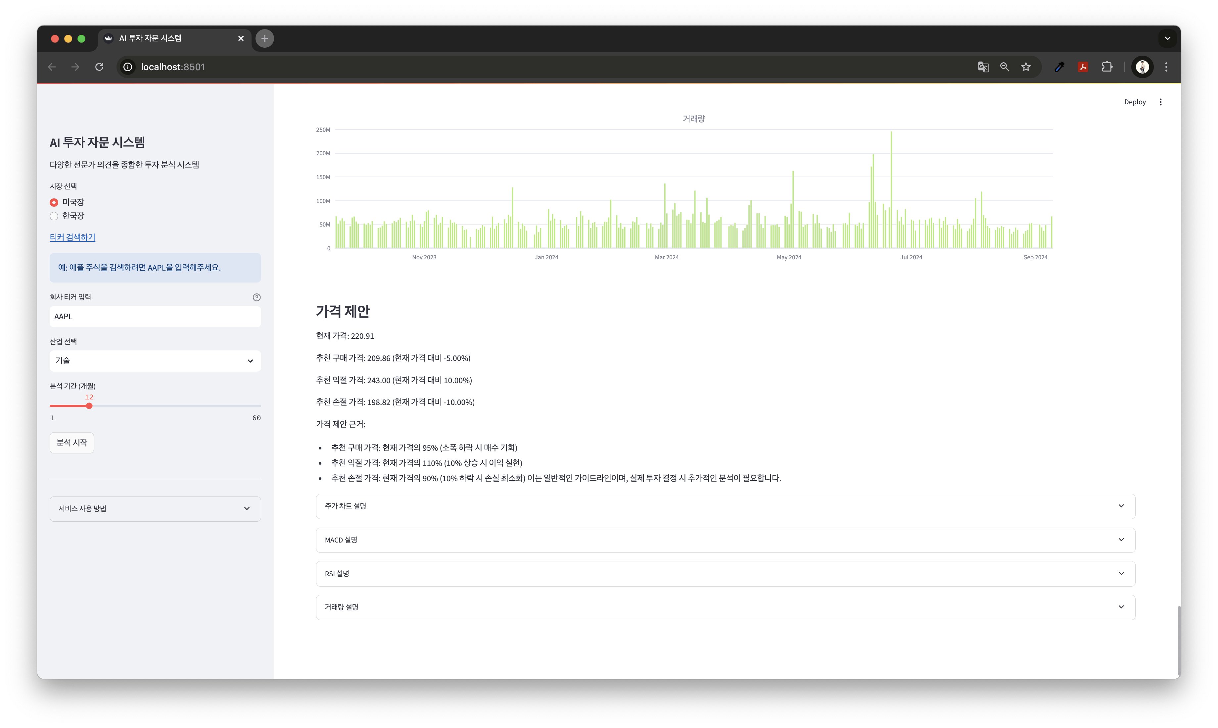Open the Google Translate icon in address bar
The width and height of the screenshot is (1218, 728).
pyautogui.click(x=983, y=67)
